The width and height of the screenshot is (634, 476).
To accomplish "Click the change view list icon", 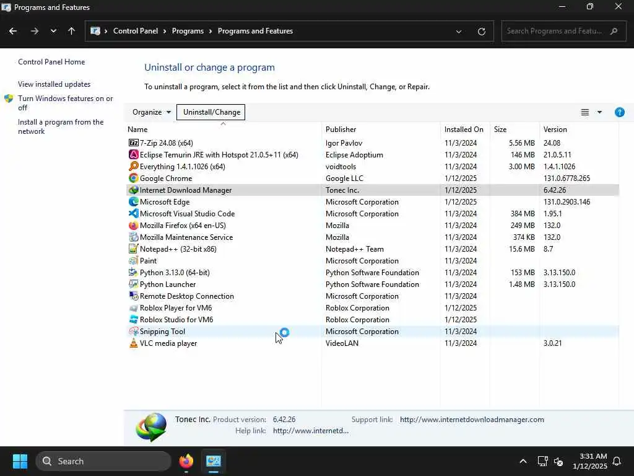I will point(584,112).
